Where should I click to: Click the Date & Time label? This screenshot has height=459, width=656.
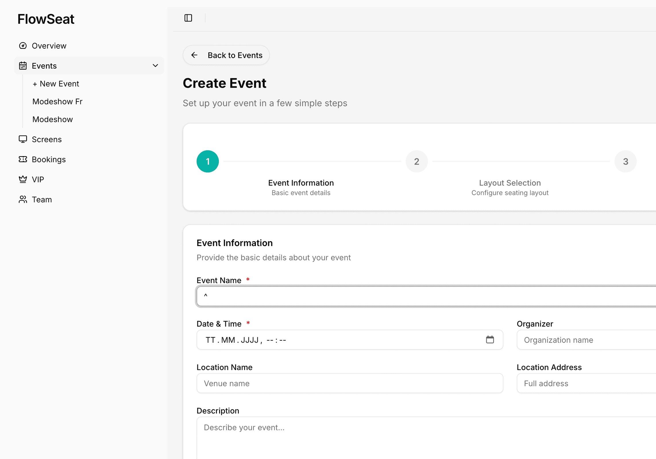pyautogui.click(x=219, y=324)
